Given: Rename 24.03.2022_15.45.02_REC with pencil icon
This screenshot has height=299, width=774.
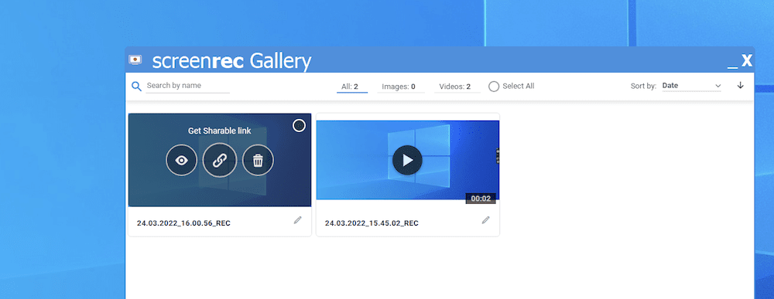Looking at the screenshot, I should point(486,220).
